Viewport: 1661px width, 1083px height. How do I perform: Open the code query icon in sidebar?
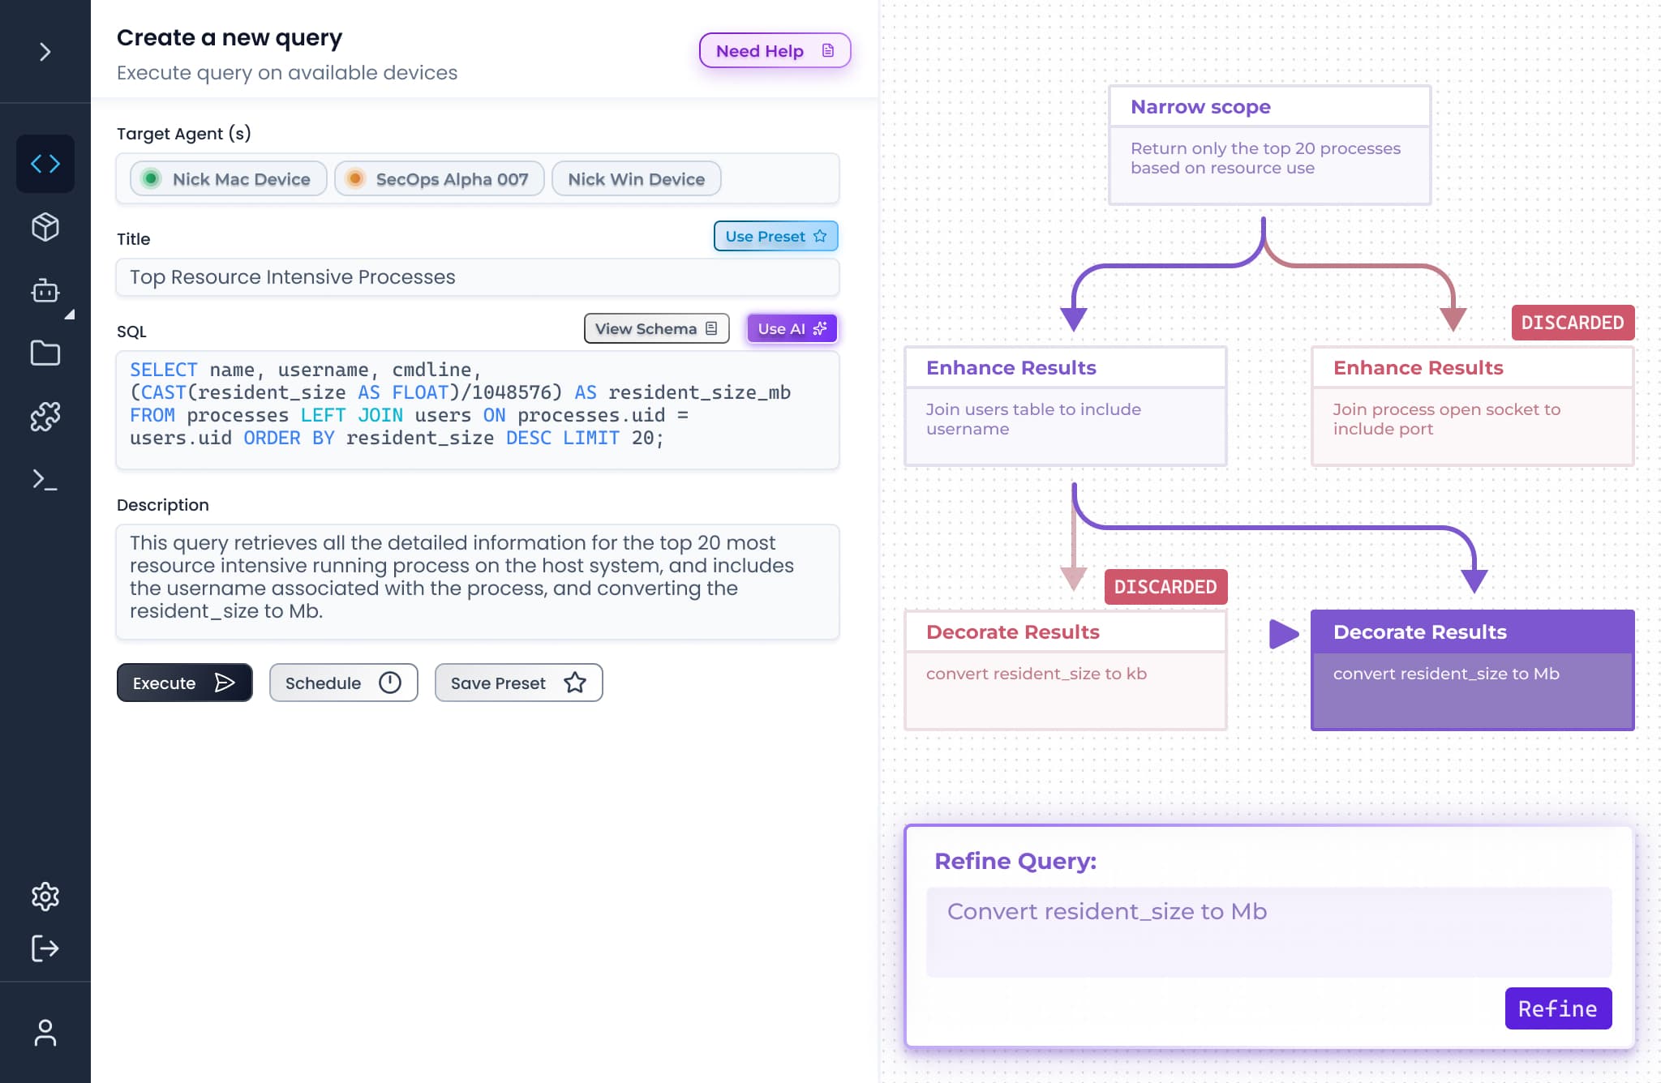(x=45, y=164)
